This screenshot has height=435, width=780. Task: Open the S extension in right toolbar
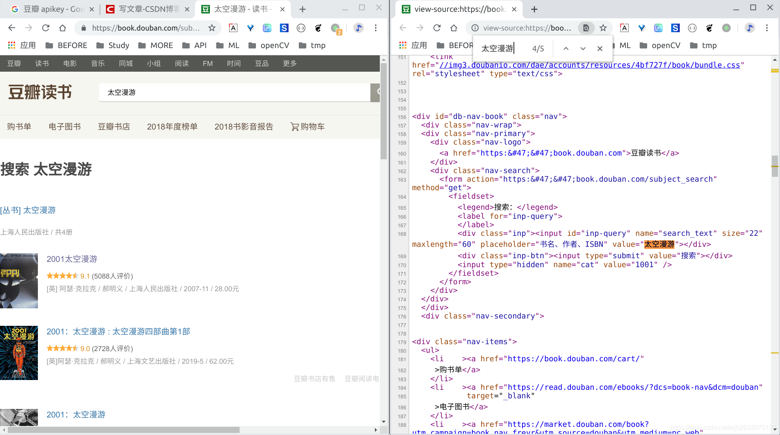(x=675, y=28)
